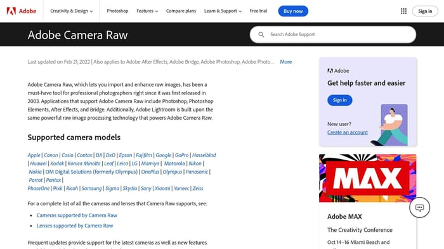Jump to Leica camera models
444x249 pixels.
coord(122,163)
